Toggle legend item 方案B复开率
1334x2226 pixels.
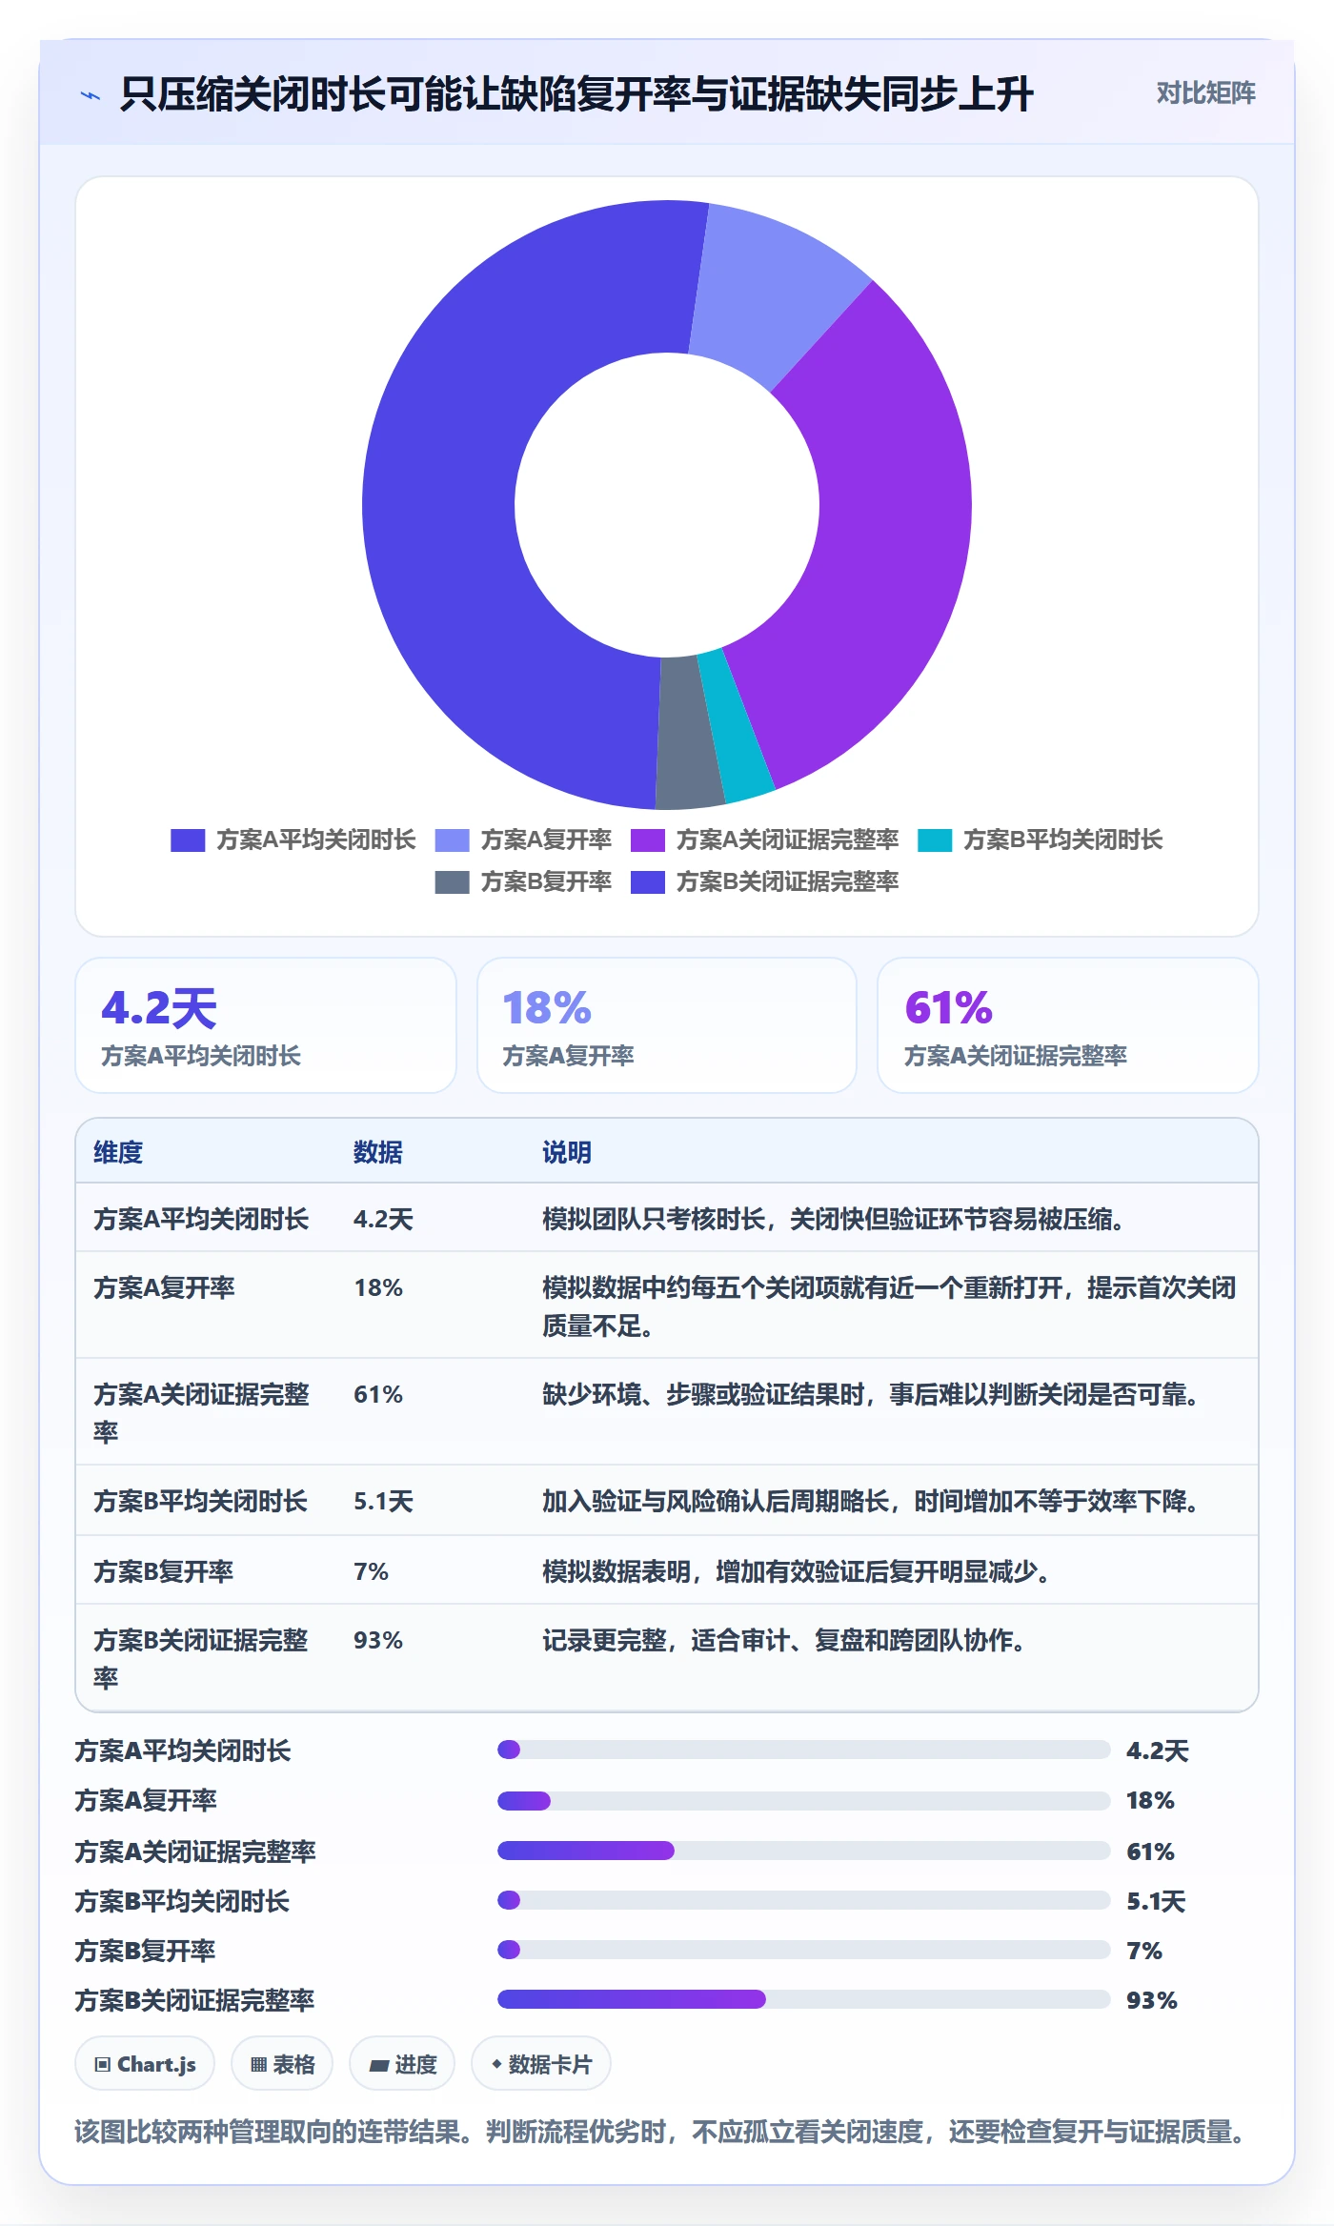pyautogui.click(x=523, y=881)
